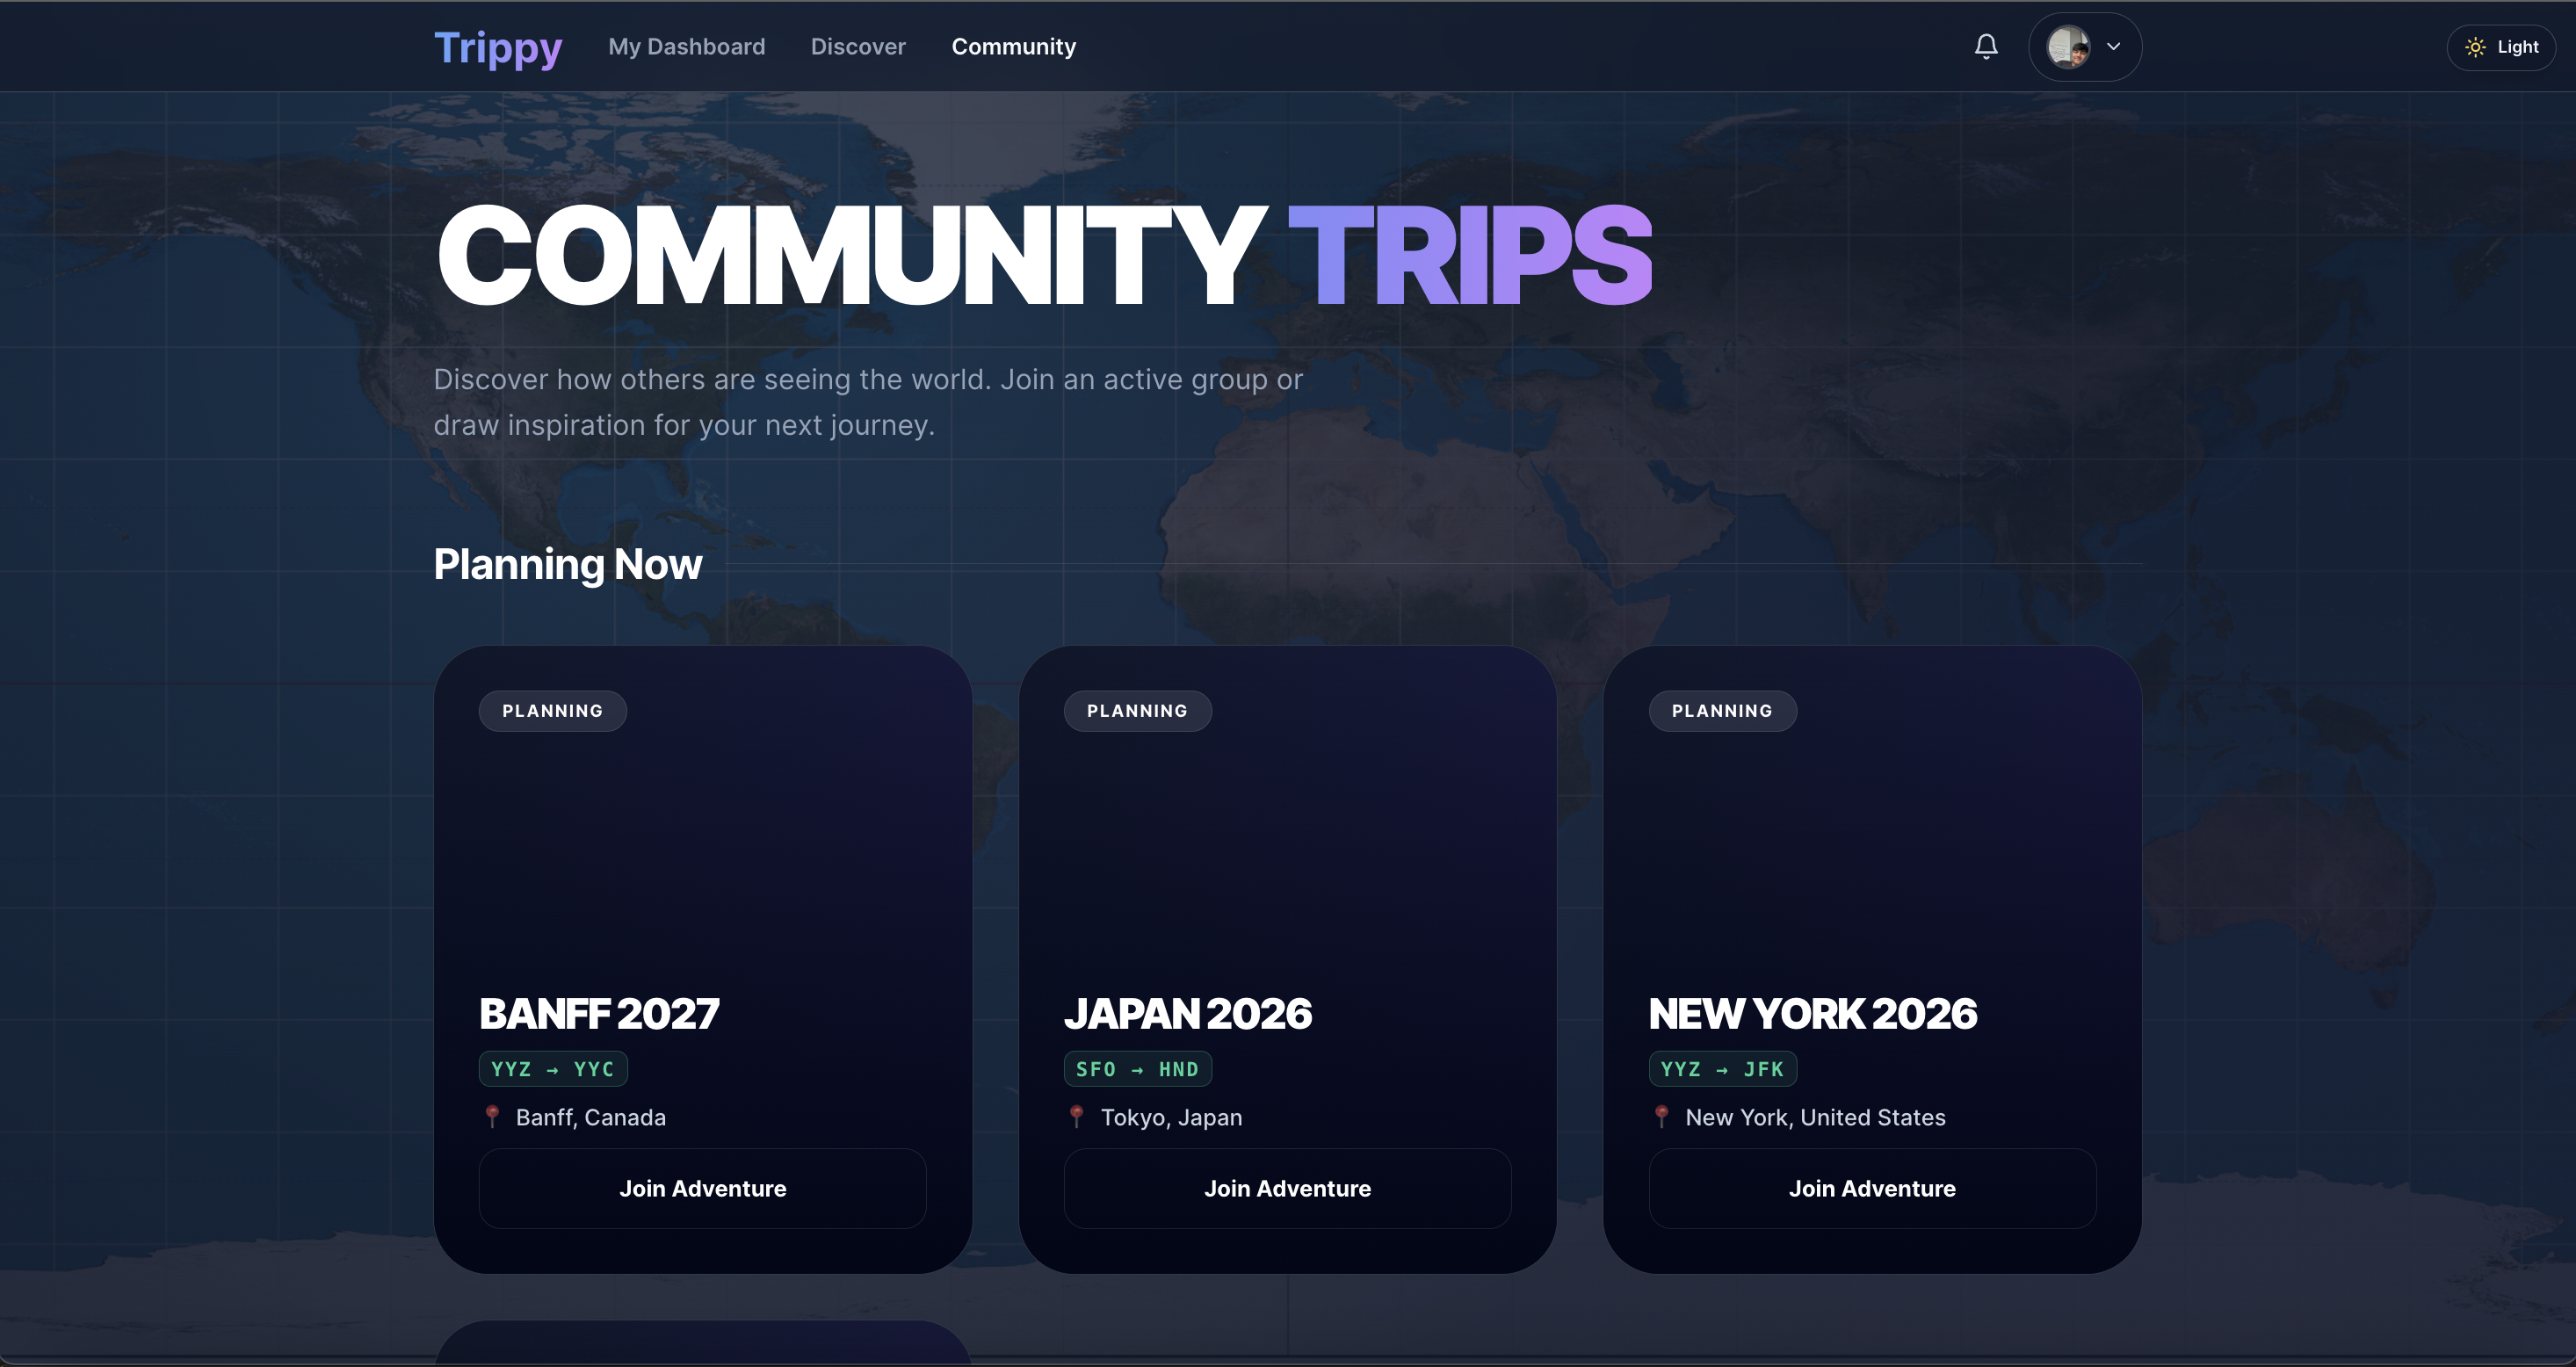Image resolution: width=2576 pixels, height=1367 pixels.
Task: Click the New York location pin icon
Action: 1661,1116
